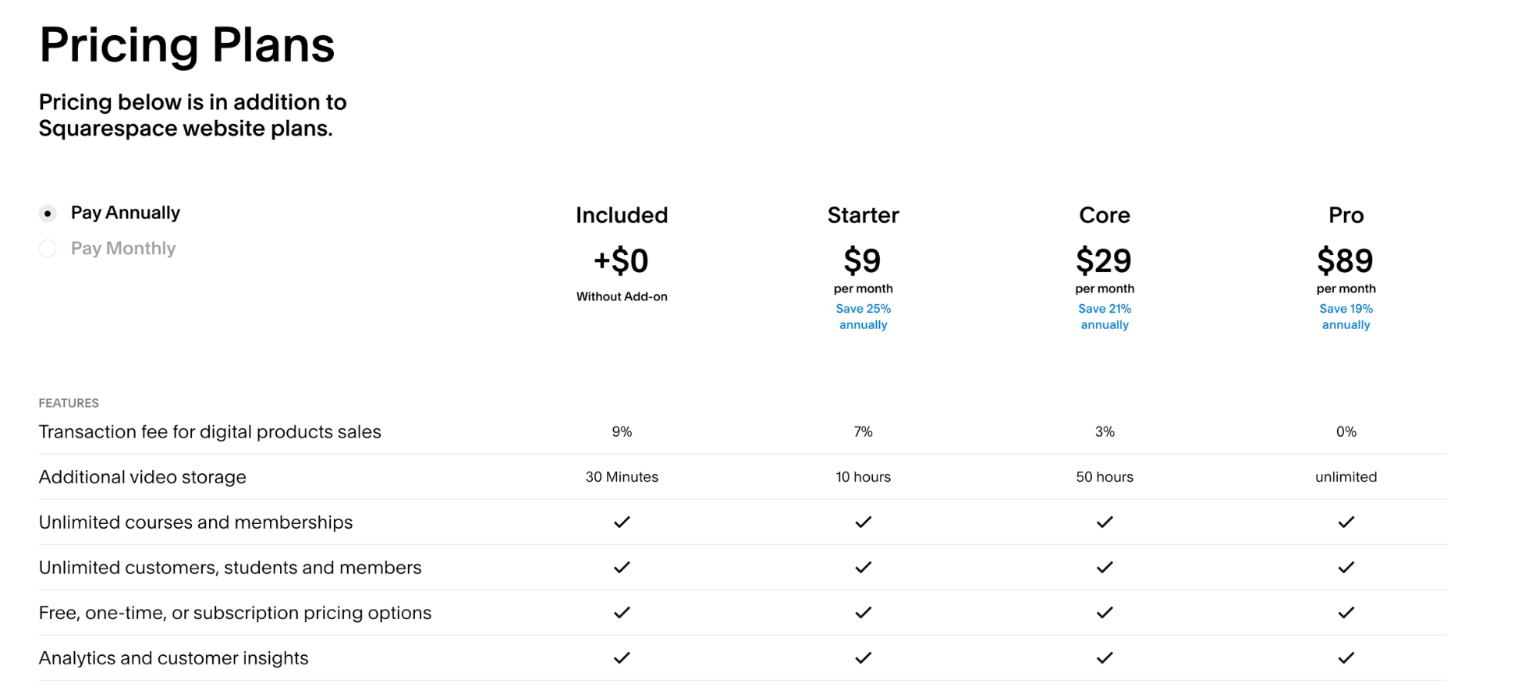Click the Transaction fee for digital products sales row
The height and width of the screenshot is (694, 1518).
click(x=210, y=431)
